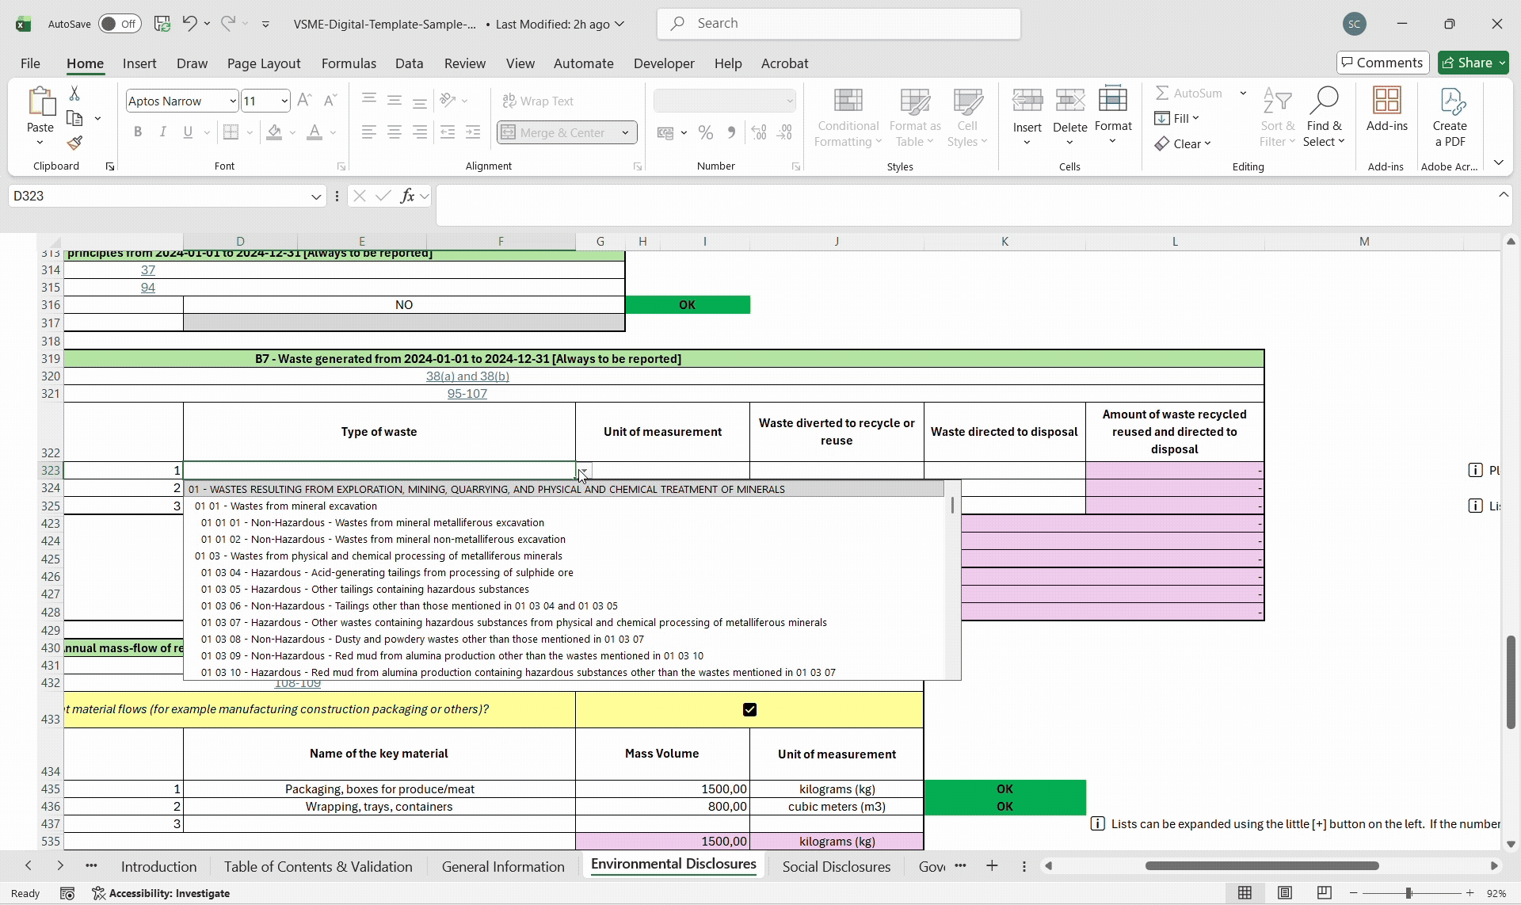Screen dimensions: 1521x905
Task: Click the Italic formatting icon
Action: pos(162,132)
